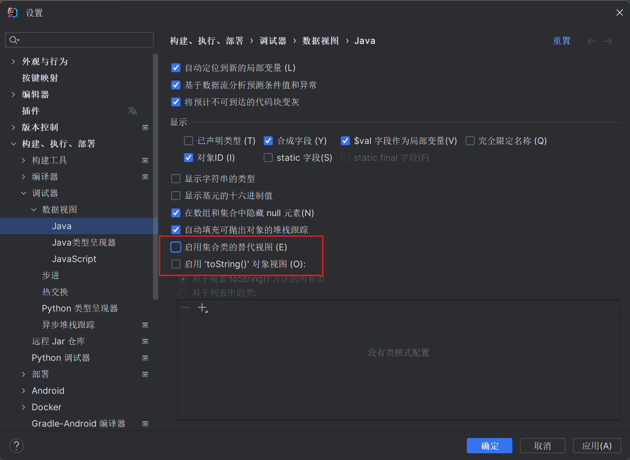Click the forward navigation arrow icon
Image resolution: width=630 pixels, height=460 pixels.
[x=608, y=41]
